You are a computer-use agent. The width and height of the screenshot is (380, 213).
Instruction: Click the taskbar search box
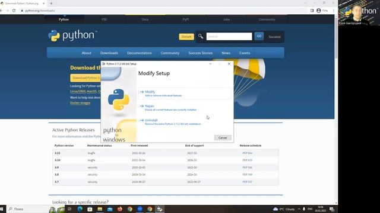coord(28,209)
